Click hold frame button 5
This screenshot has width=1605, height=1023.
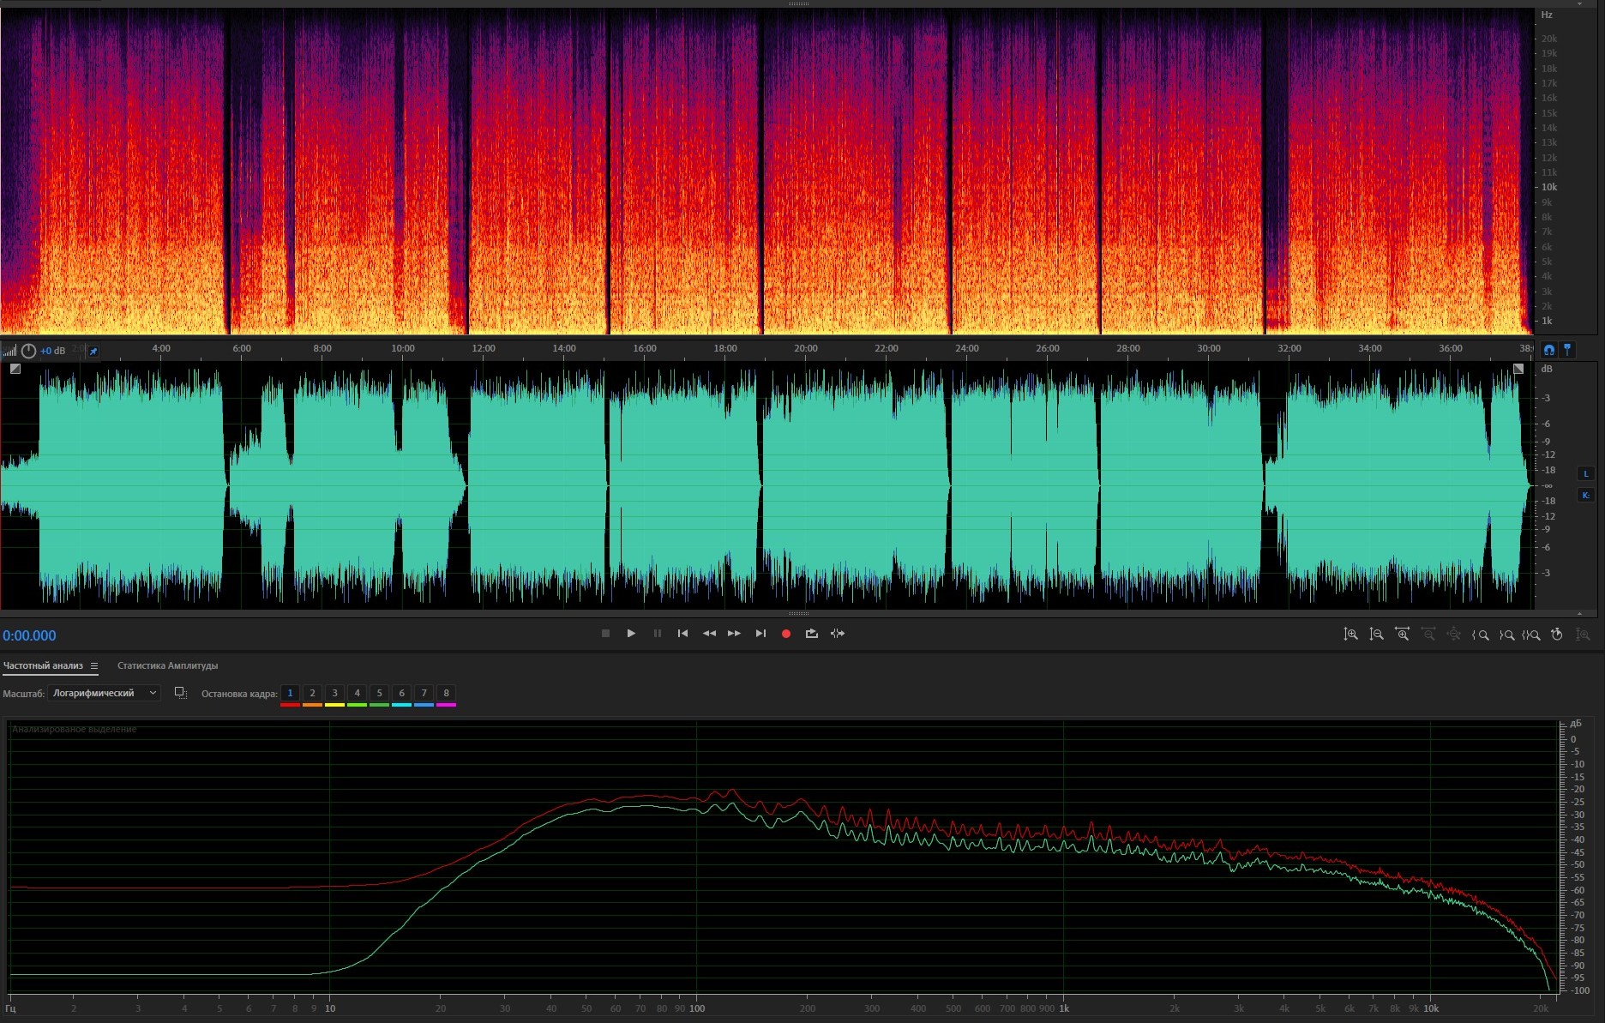[x=379, y=693]
